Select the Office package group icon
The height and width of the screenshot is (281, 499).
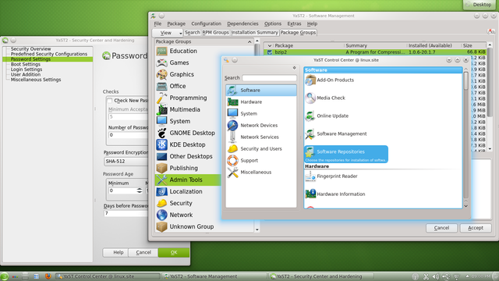click(x=161, y=86)
